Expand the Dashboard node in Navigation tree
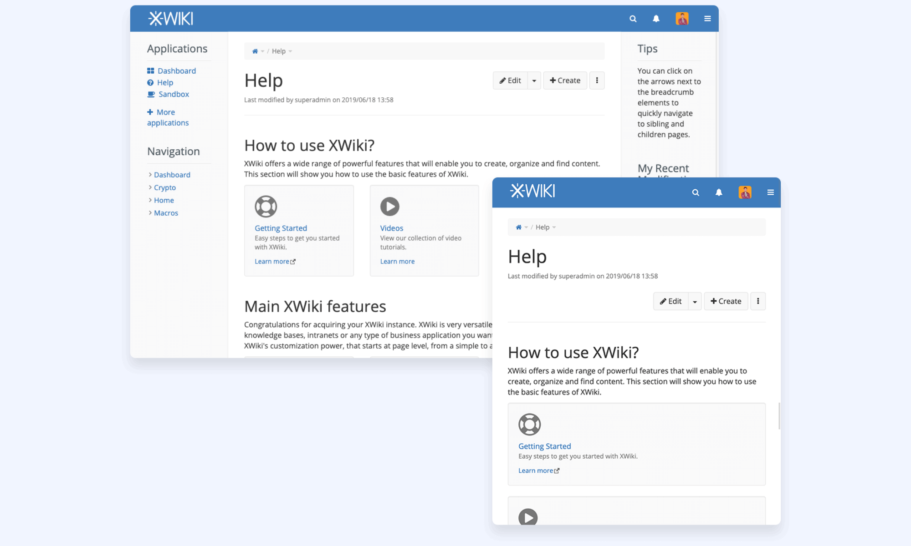Screen dimensions: 911x546 click(x=150, y=175)
